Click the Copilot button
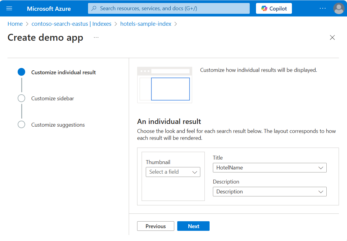The height and width of the screenshot is (241, 347). click(274, 8)
